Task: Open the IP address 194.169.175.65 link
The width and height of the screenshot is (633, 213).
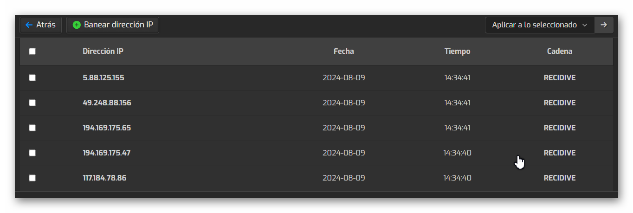Action: click(107, 128)
